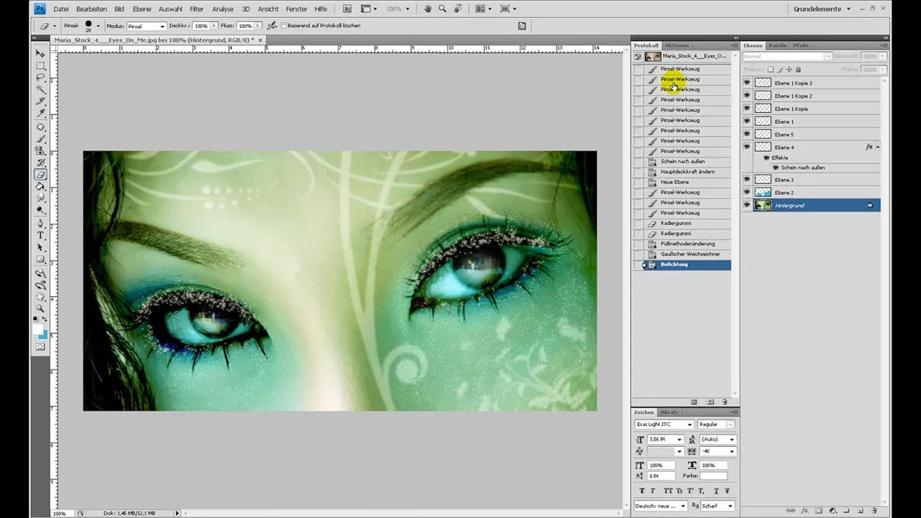Select the Eraser tool
The width and height of the screenshot is (921, 518).
(x=41, y=173)
